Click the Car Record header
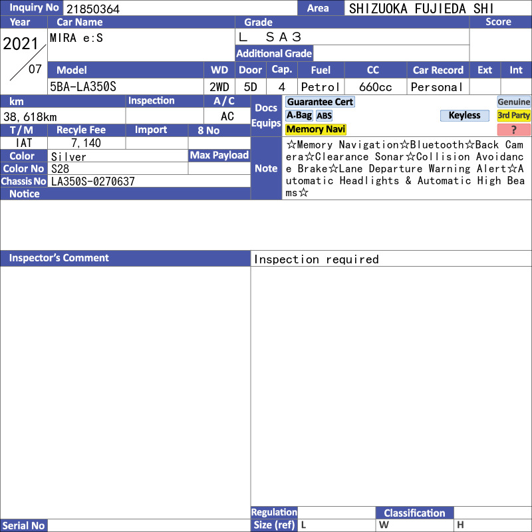The width and height of the screenshot is (532, 532). (438, 70)
